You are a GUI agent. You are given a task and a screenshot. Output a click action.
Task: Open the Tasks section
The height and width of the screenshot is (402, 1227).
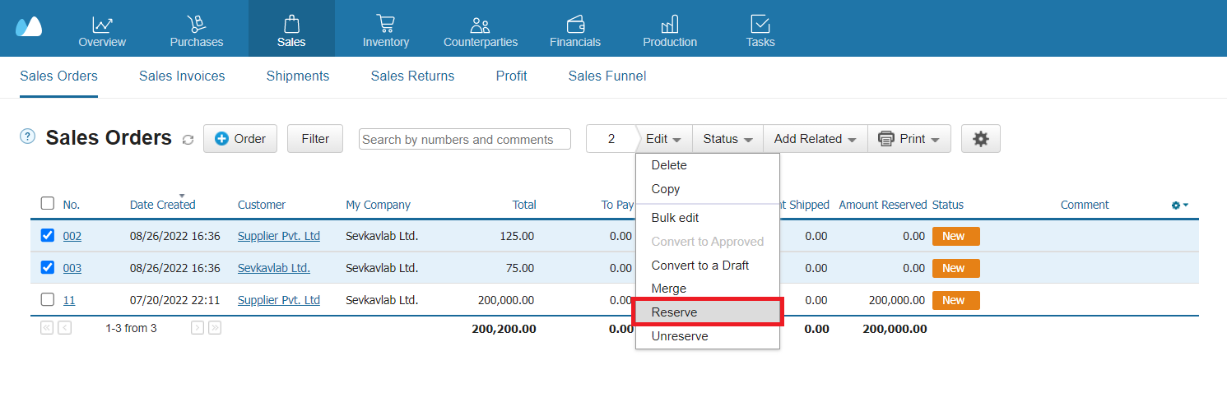click(760, 29)
